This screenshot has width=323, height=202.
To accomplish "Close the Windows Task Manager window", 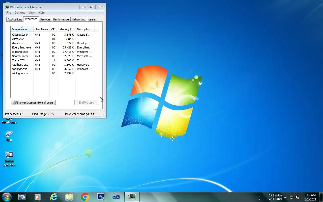I will 100,7.
